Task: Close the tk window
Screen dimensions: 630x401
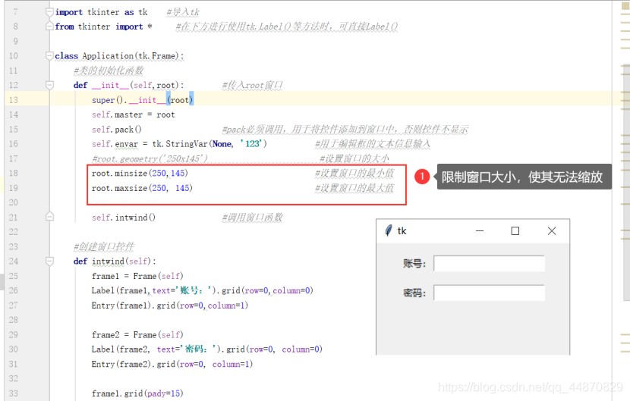Action: [x=552, y=230]
